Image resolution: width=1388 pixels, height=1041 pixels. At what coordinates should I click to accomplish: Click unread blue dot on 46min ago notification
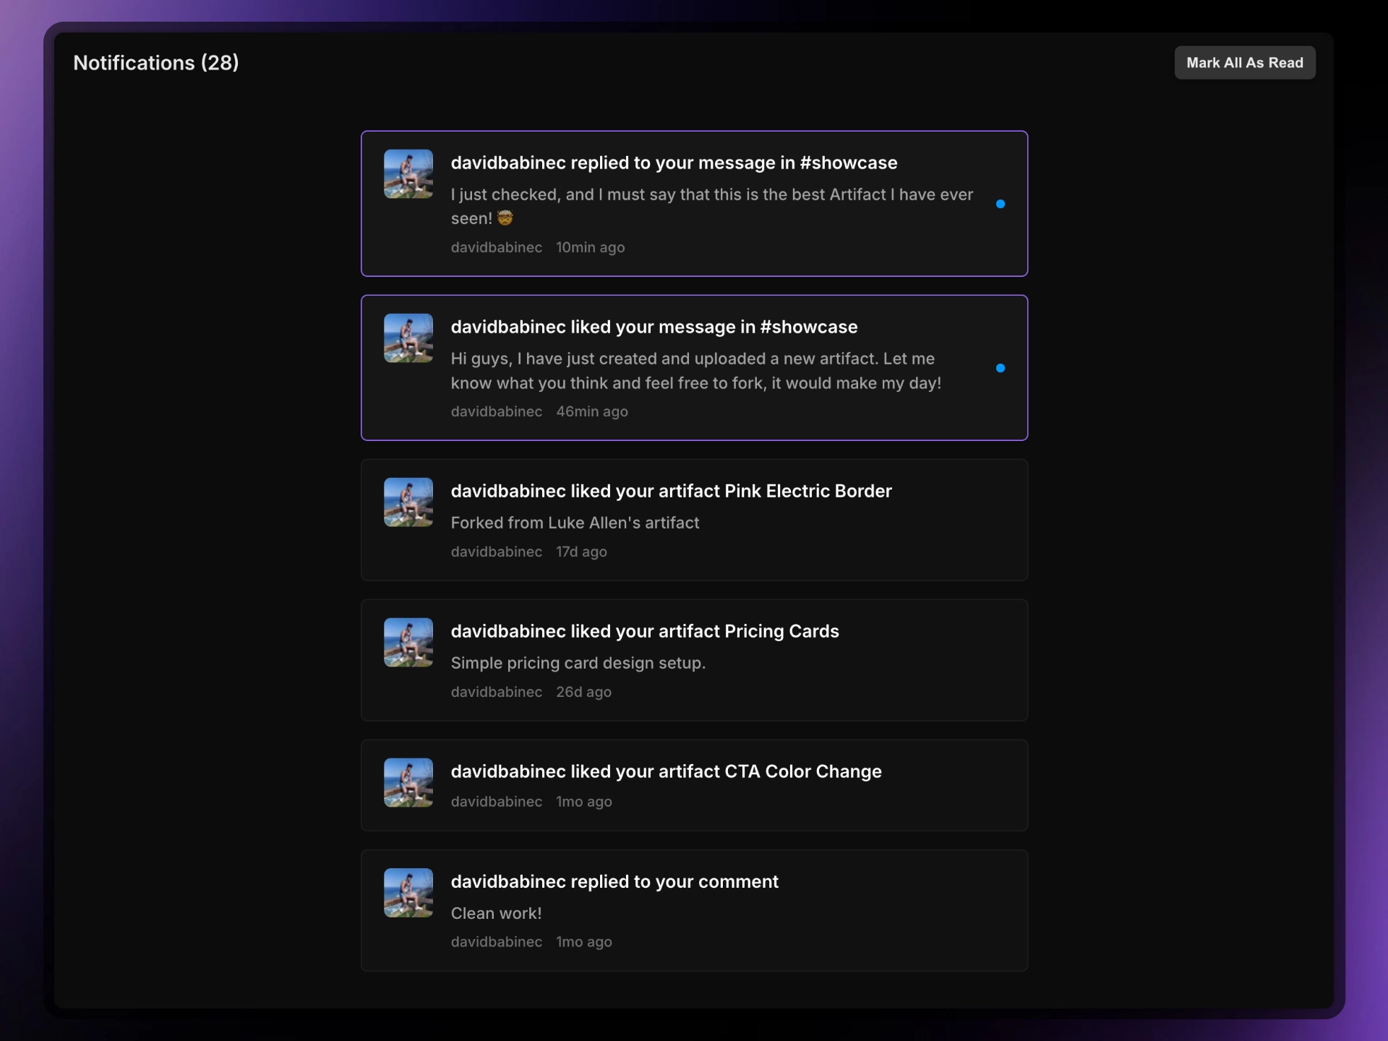pyautogui.click(x=1000, y=368)
